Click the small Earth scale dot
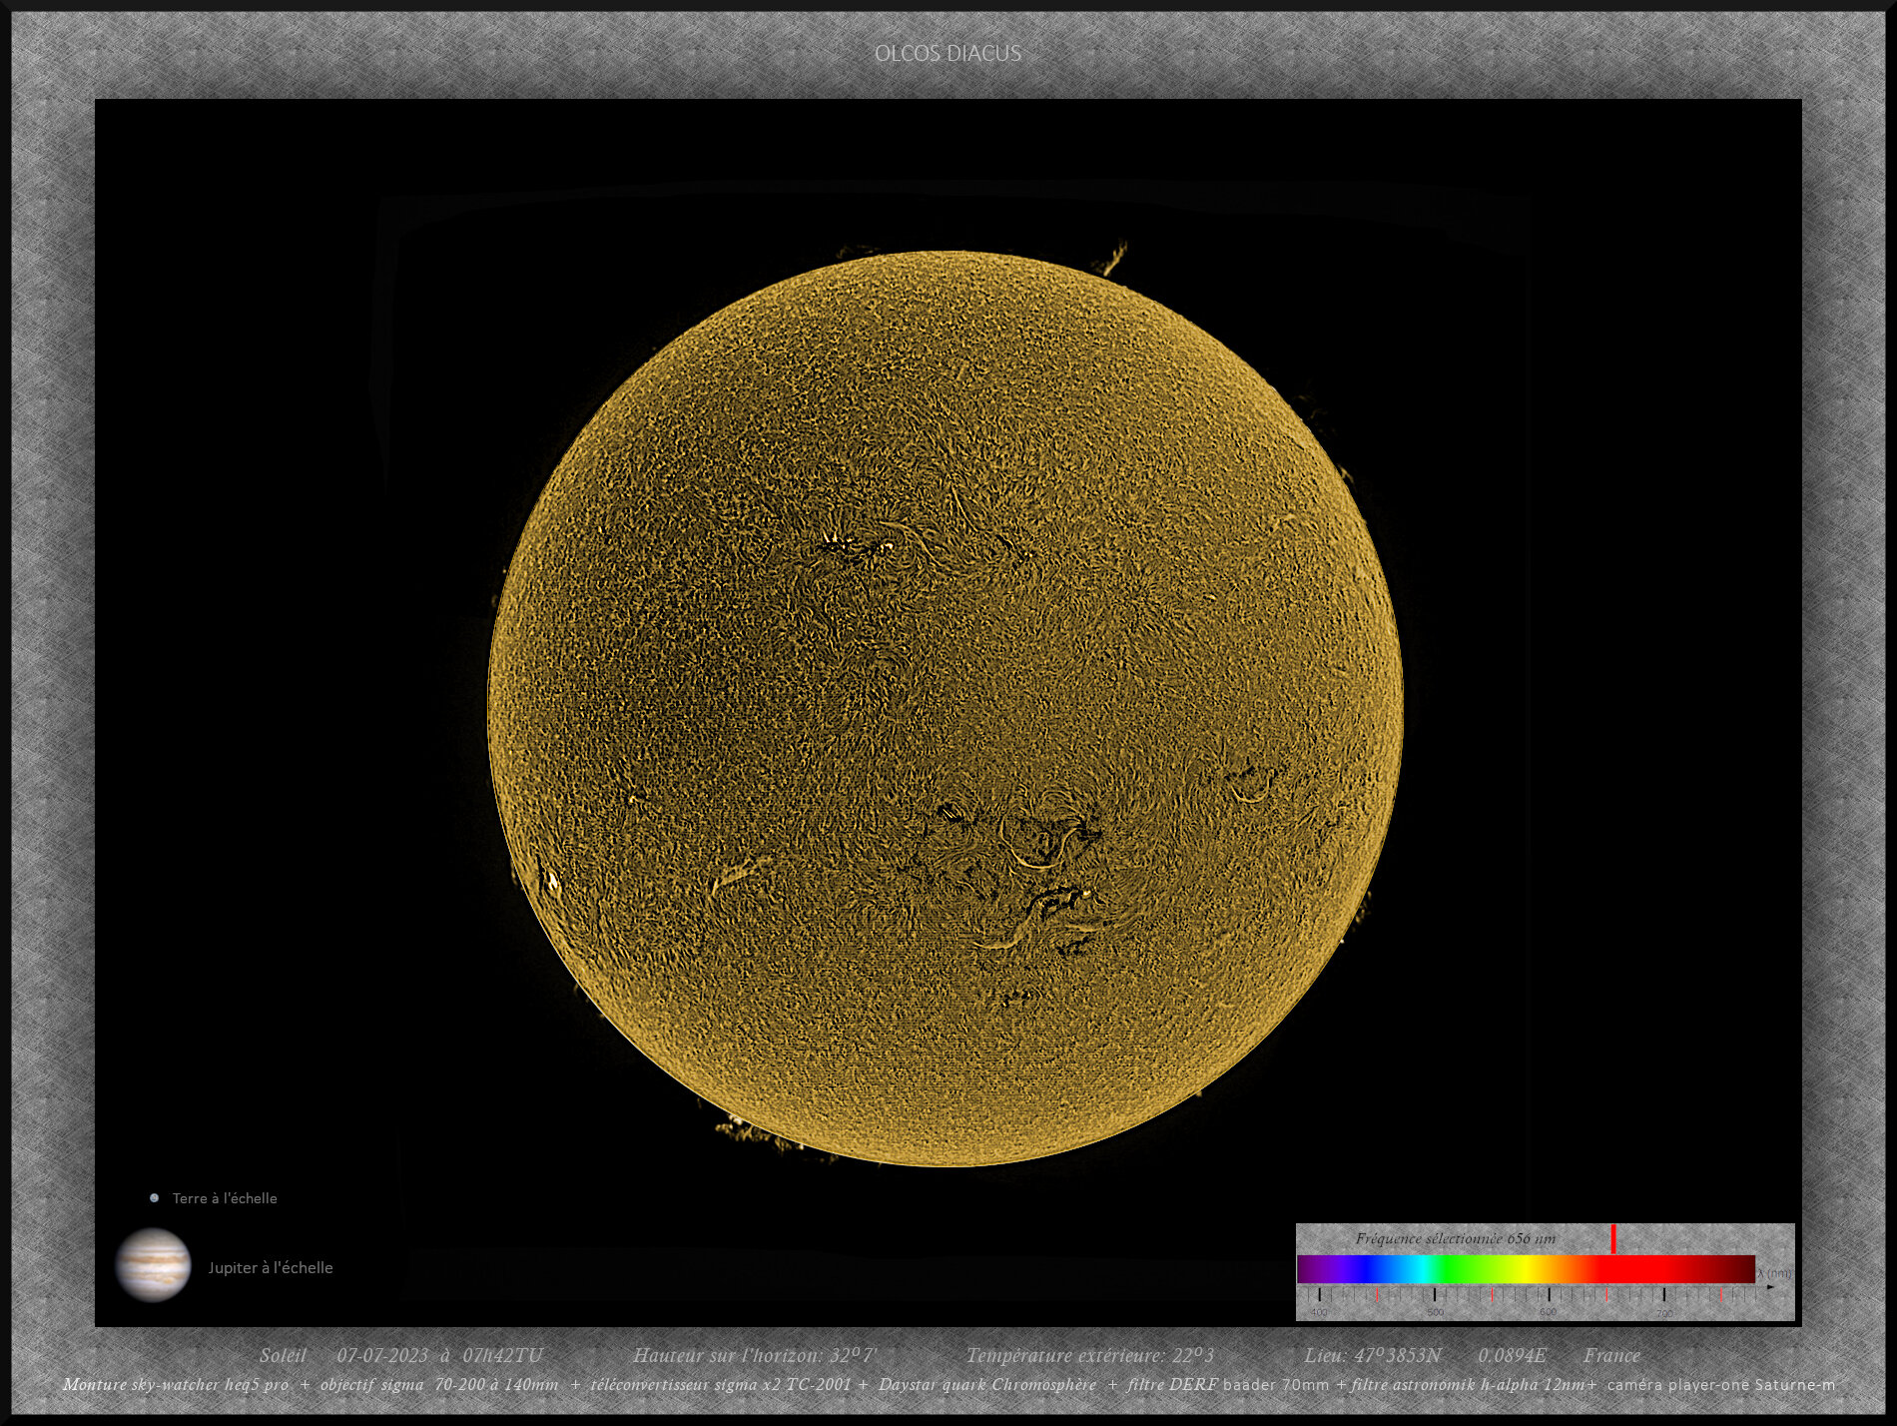 [x=154, y=1197]
